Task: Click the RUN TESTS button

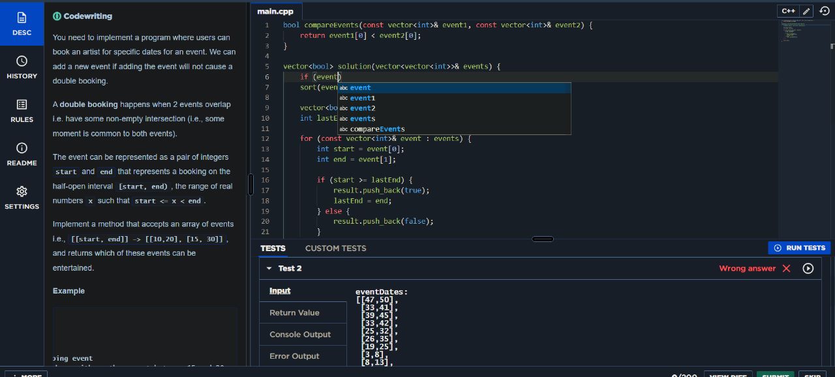Action: coord(799,248)
